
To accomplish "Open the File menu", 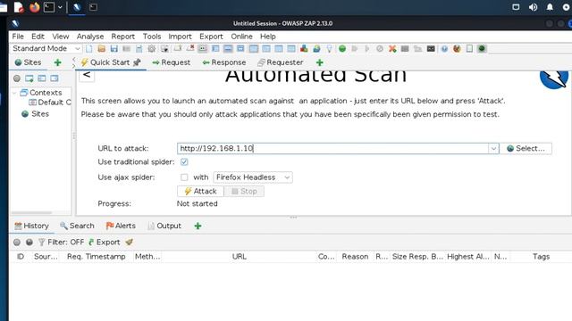I will (x=18, y=37).
